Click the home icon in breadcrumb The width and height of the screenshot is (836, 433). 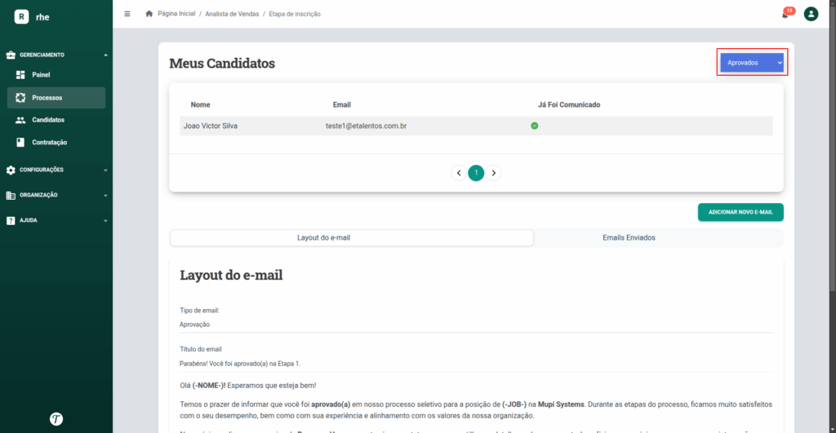point(149,14)
